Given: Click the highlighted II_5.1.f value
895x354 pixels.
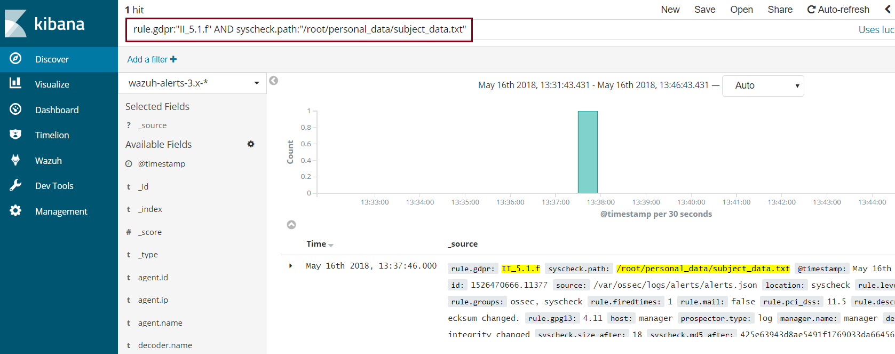Looking at the screenshot, I should click(521, 269).
